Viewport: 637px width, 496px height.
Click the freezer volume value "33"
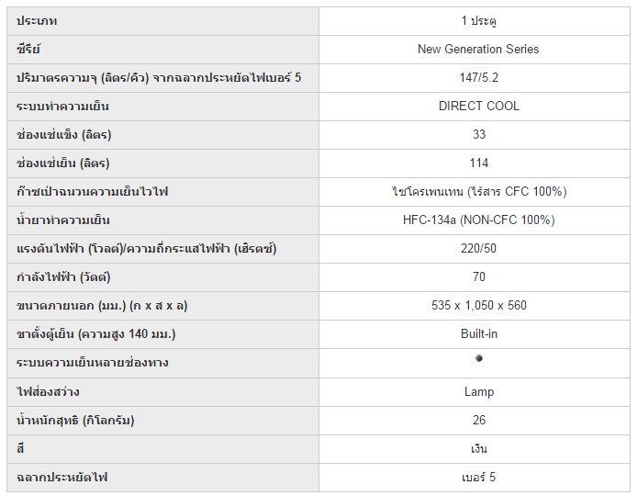[x=478, y=134]
